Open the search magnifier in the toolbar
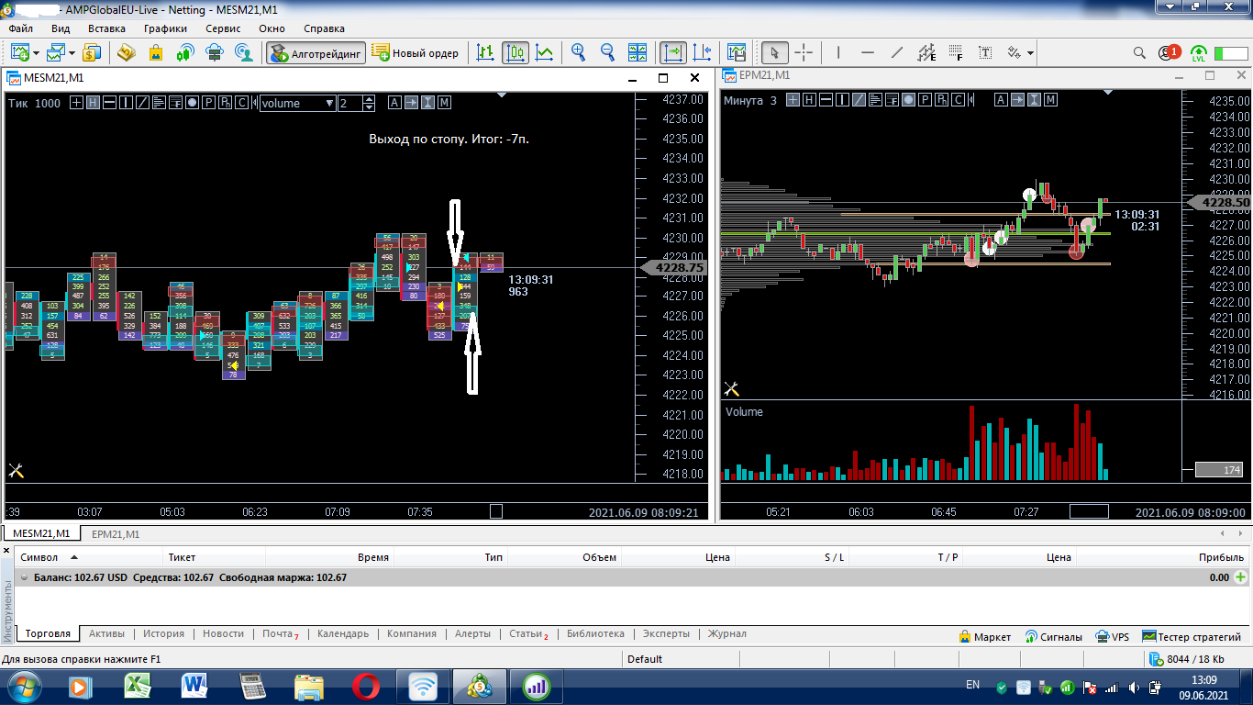 (x=1139, y=52)
